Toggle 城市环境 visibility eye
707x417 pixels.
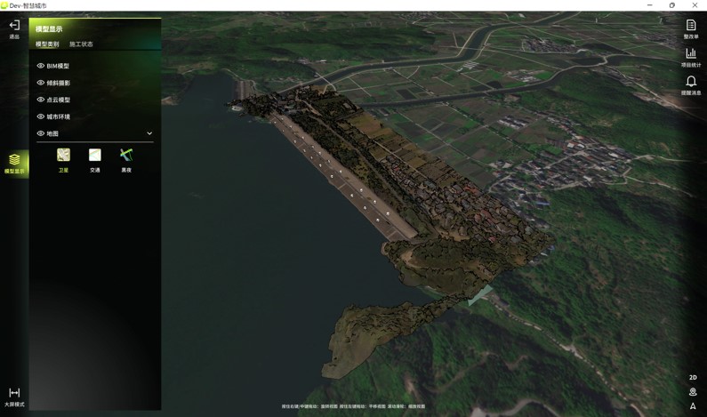(x=41, y=116)
